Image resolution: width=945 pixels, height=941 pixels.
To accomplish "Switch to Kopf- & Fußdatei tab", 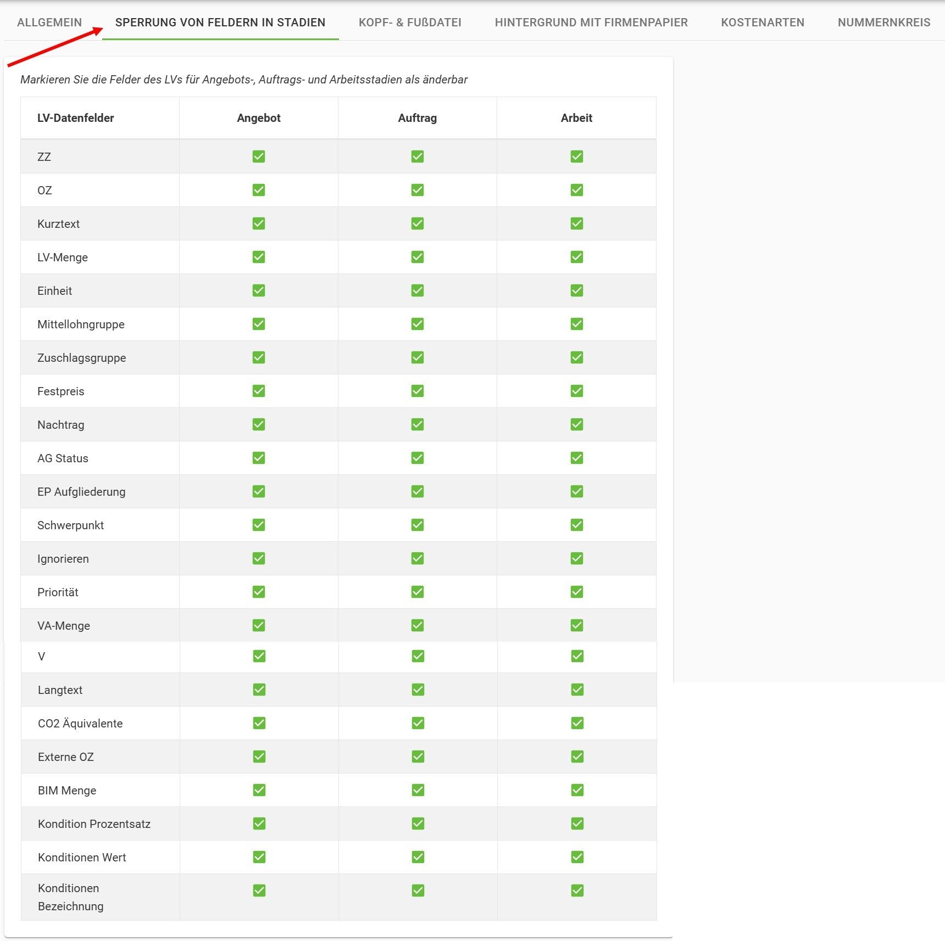I will (410, 23).
